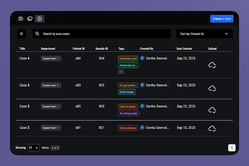Click the Title column header
The image size is (249, 166).
coord(22,49)
